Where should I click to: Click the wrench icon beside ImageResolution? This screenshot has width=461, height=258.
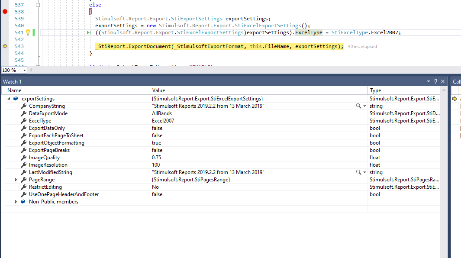click(x=23, y=165)
